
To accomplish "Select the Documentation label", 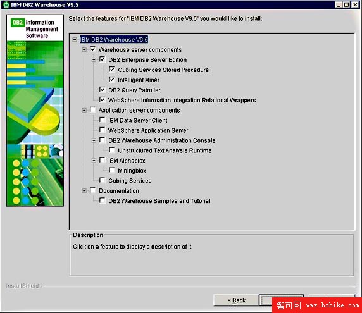I will 119,191.
